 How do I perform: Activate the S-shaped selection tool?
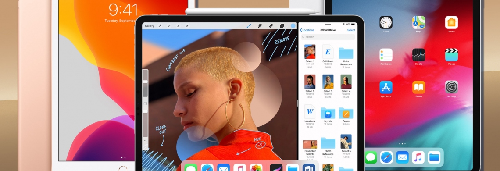tap(178, 26)
